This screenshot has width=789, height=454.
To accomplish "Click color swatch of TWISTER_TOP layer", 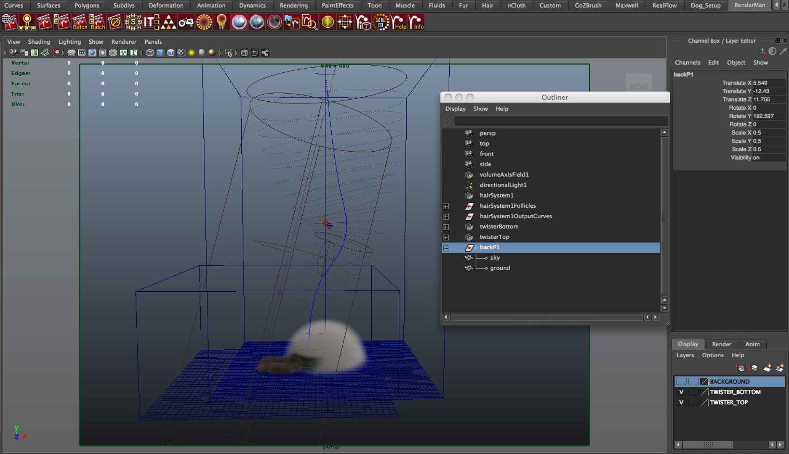I will (x=704, y=402).
